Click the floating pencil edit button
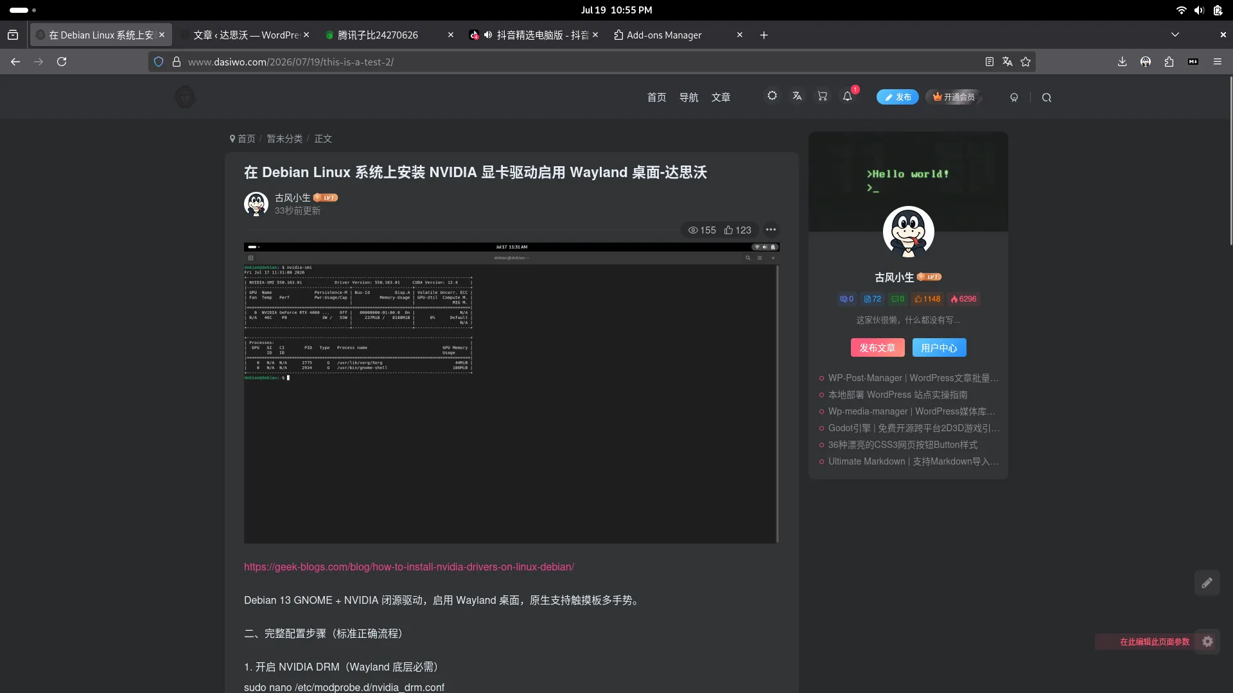The height and width of the screenshot is (693, 1233). [x=1207, y=583]
